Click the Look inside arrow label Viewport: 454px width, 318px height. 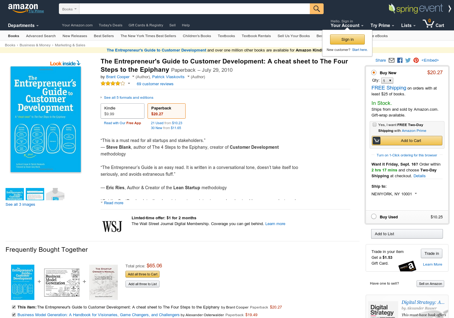(x=65, y=63)
